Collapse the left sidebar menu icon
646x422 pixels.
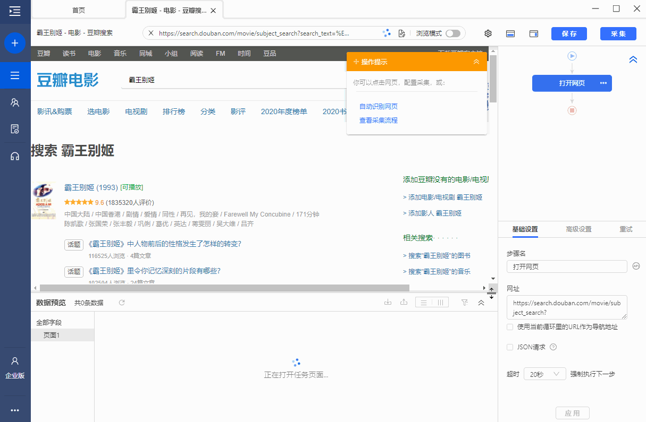tap(15, 11)
